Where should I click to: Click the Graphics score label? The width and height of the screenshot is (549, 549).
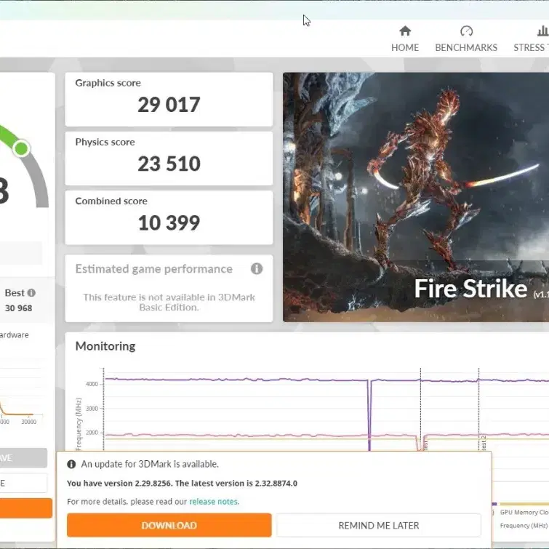(x=108, y=83)
